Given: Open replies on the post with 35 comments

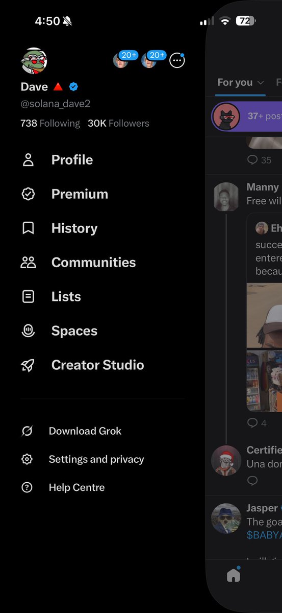Looking at the screenshot, I should (259, 160).
